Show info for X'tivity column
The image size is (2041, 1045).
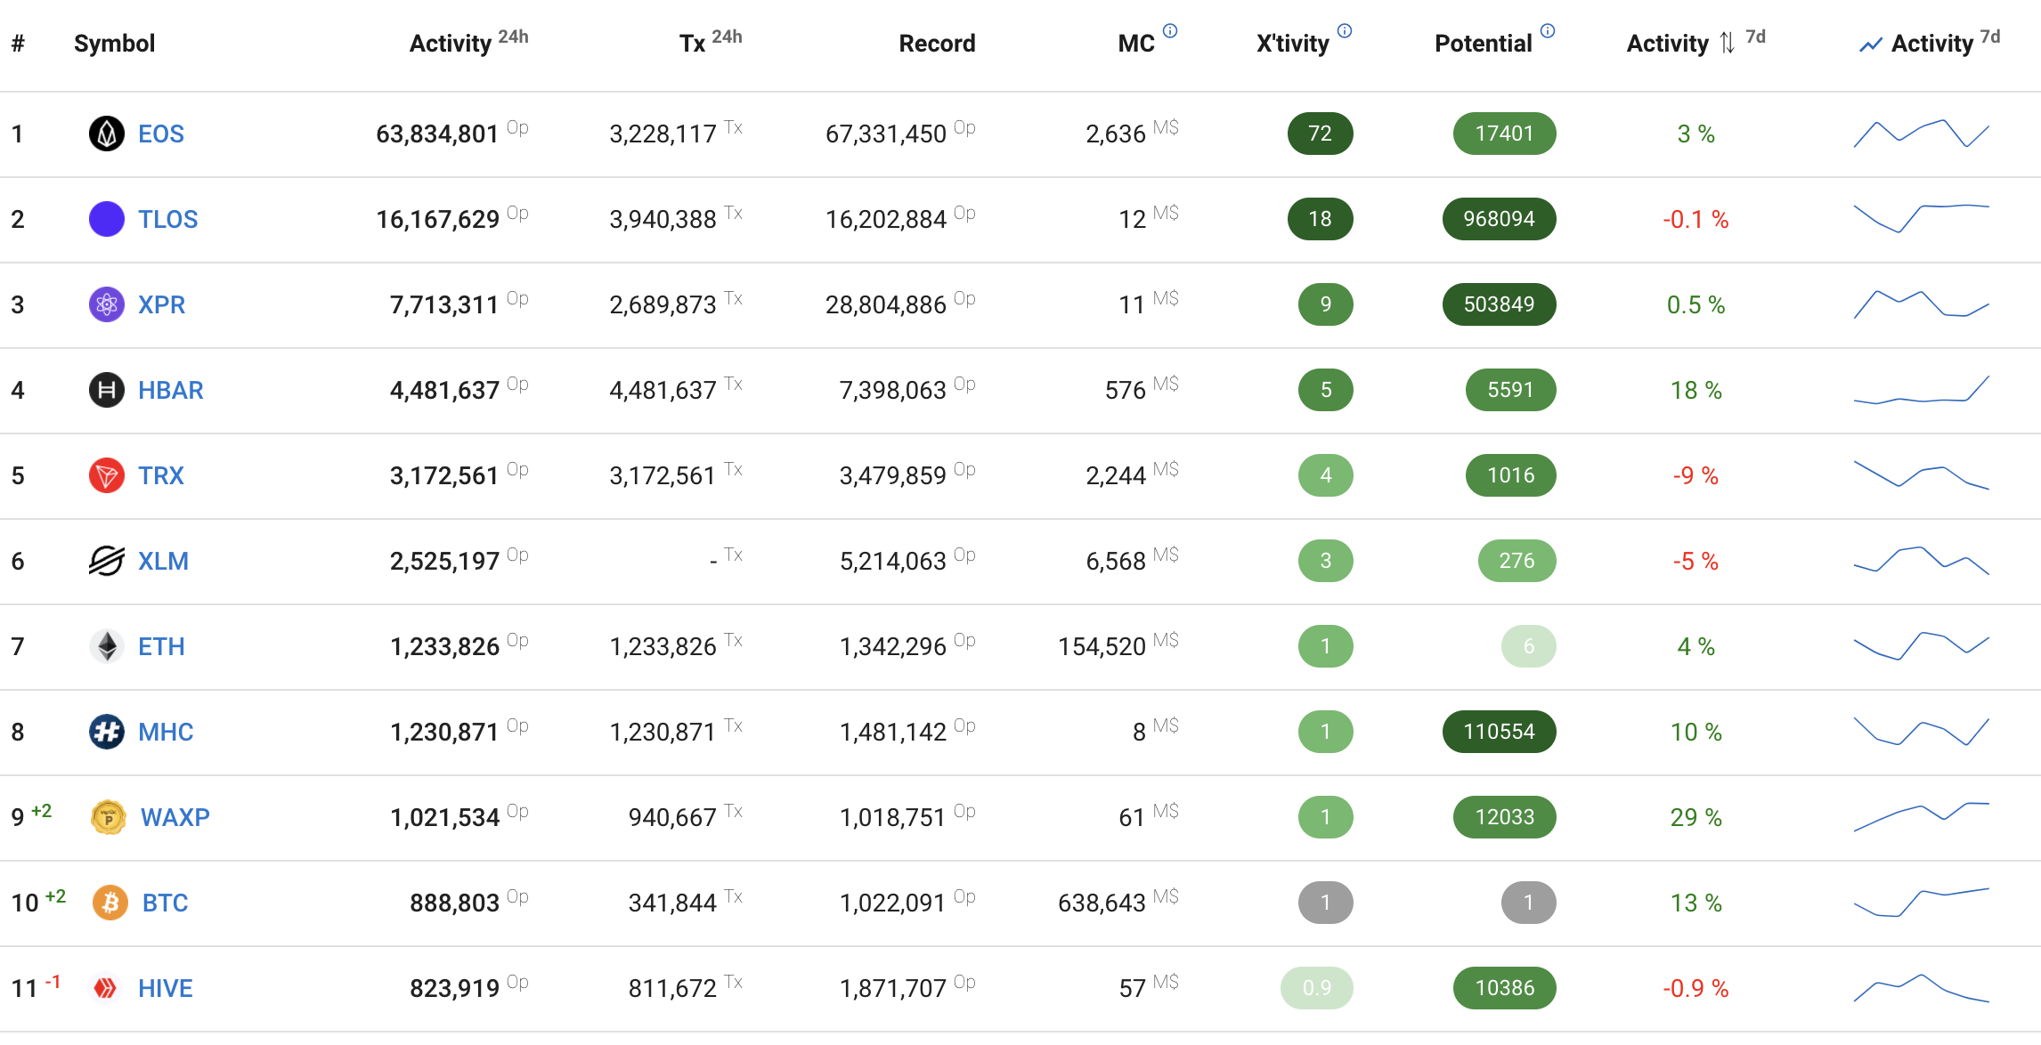click(x=1345, y=31)
